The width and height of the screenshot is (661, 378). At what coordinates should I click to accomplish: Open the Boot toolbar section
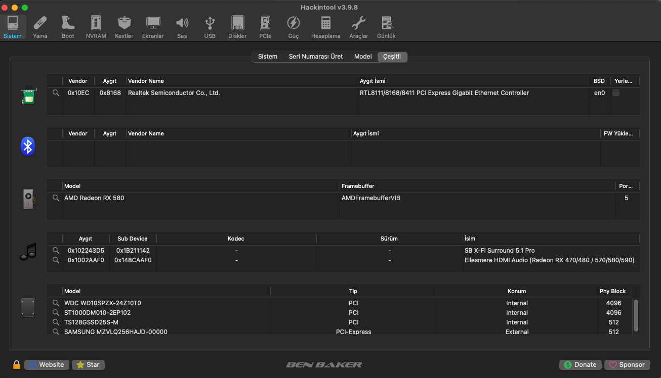click(68, 27)
